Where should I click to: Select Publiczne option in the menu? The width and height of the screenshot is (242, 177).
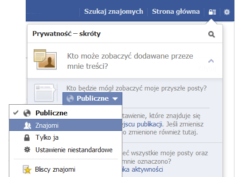pos(66,113)
